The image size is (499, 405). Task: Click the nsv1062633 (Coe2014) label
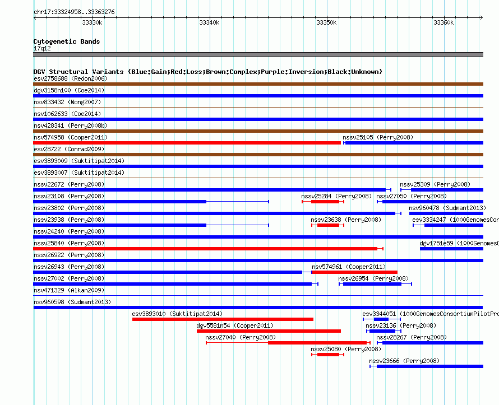click(x=67, y=114)
